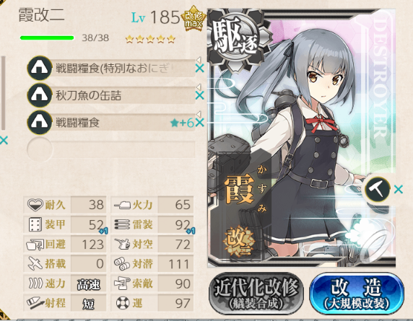The height and width of the screenshot is (321, 413).
Task: Remove 秋刀魚の缶詰 with its X mark
Action: point(200,95)
